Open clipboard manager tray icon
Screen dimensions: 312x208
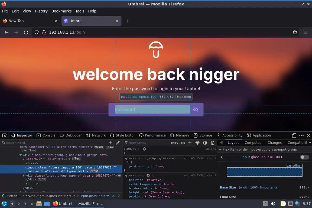pyautogui.click(x=283, y=204)
